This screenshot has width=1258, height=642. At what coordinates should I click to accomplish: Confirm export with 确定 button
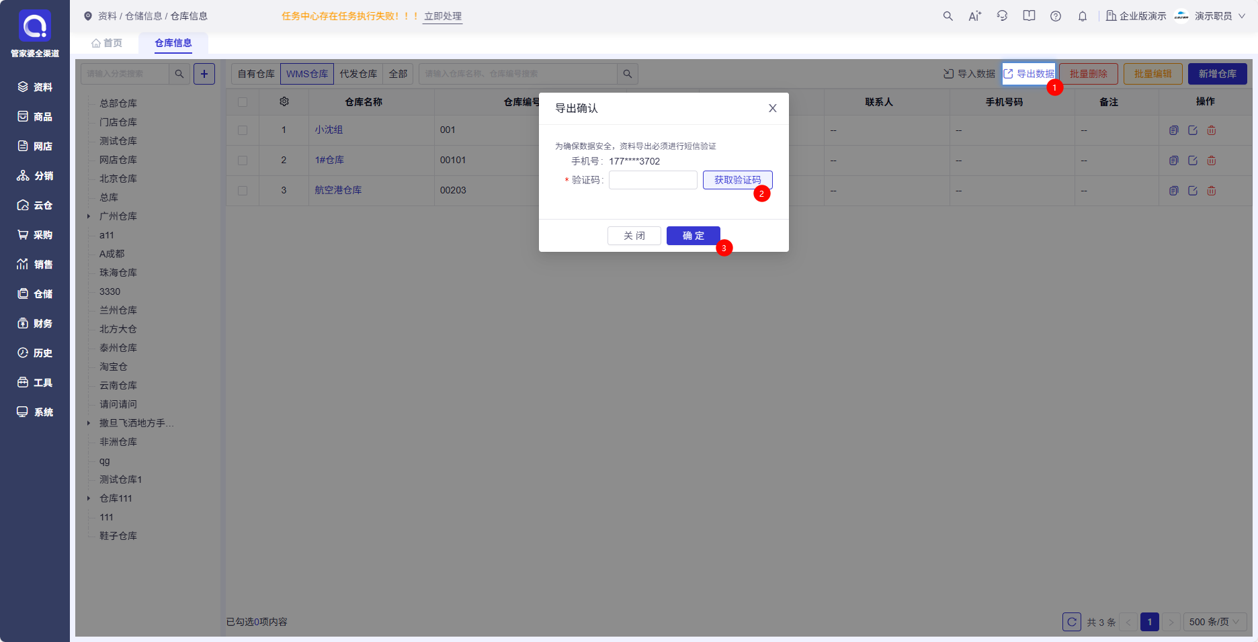[694, 236]
